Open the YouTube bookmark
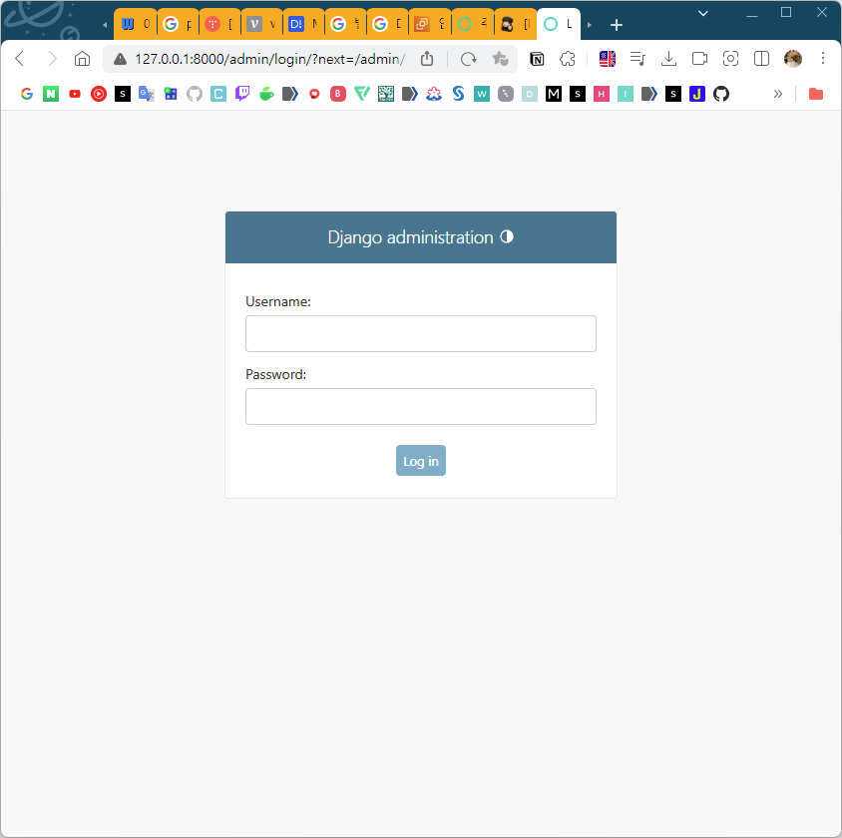Viewport: 842px width, 838px height. [x=75, y=94]
